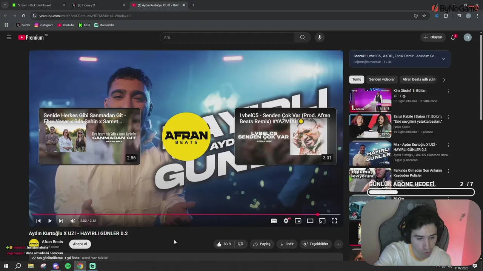Dislike the video
The image size is (483, 271).
(x=241, y=244)
